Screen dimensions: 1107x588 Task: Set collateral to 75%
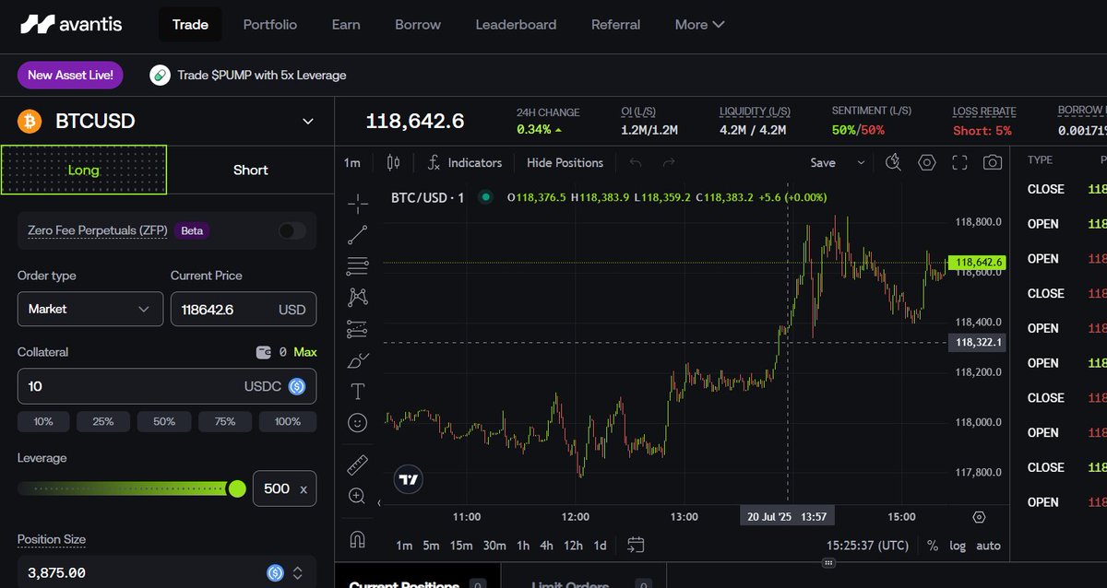[x=225, y=421]
